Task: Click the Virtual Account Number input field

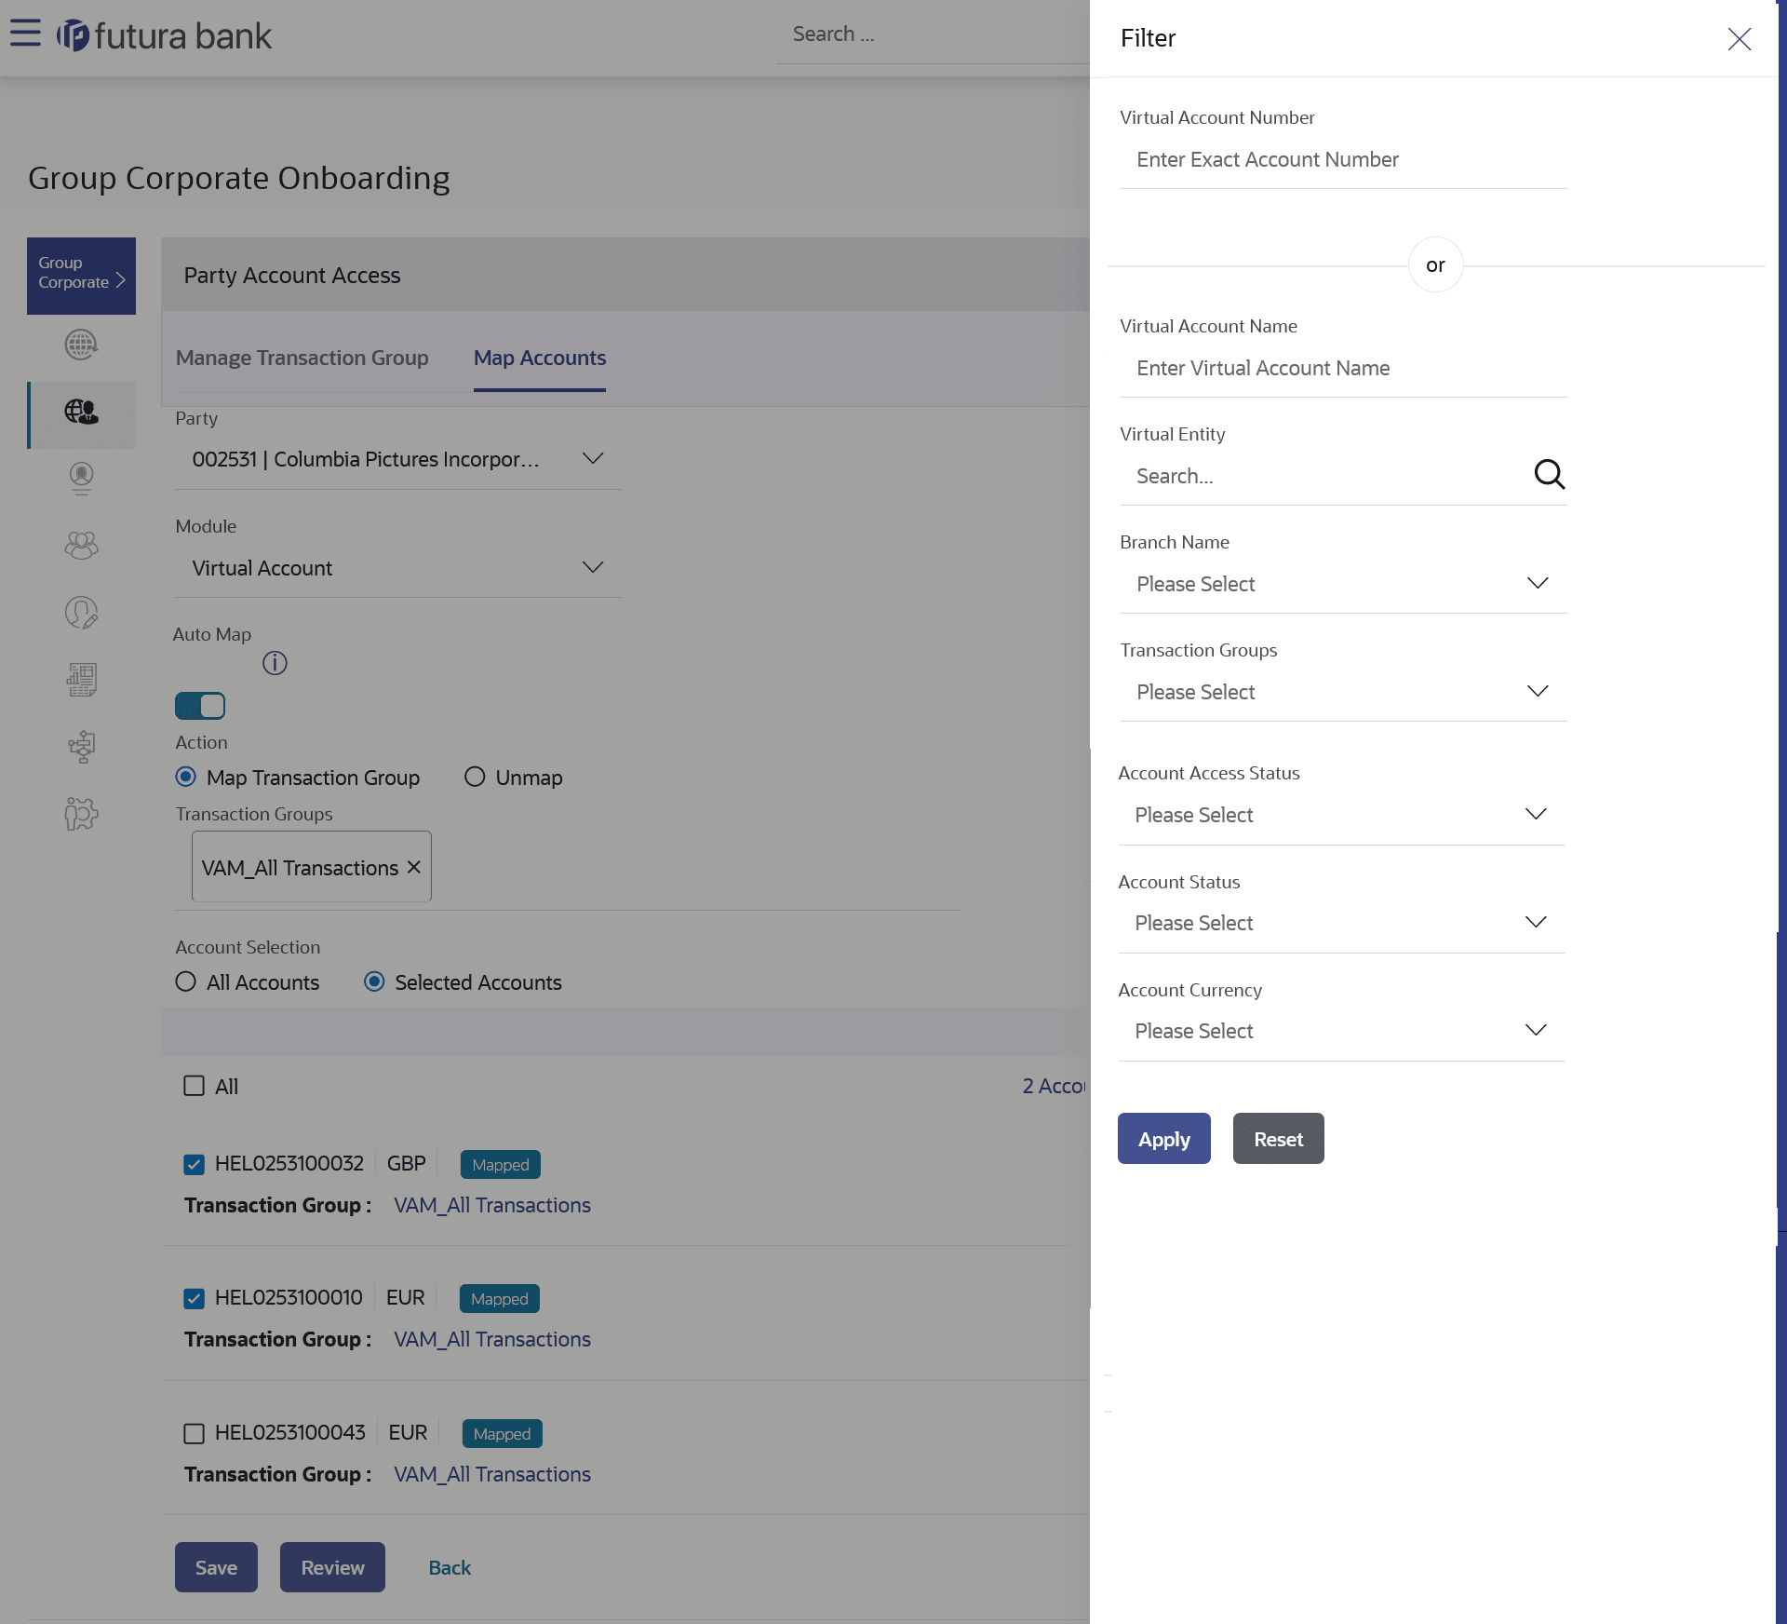Action: point(1342,160)
